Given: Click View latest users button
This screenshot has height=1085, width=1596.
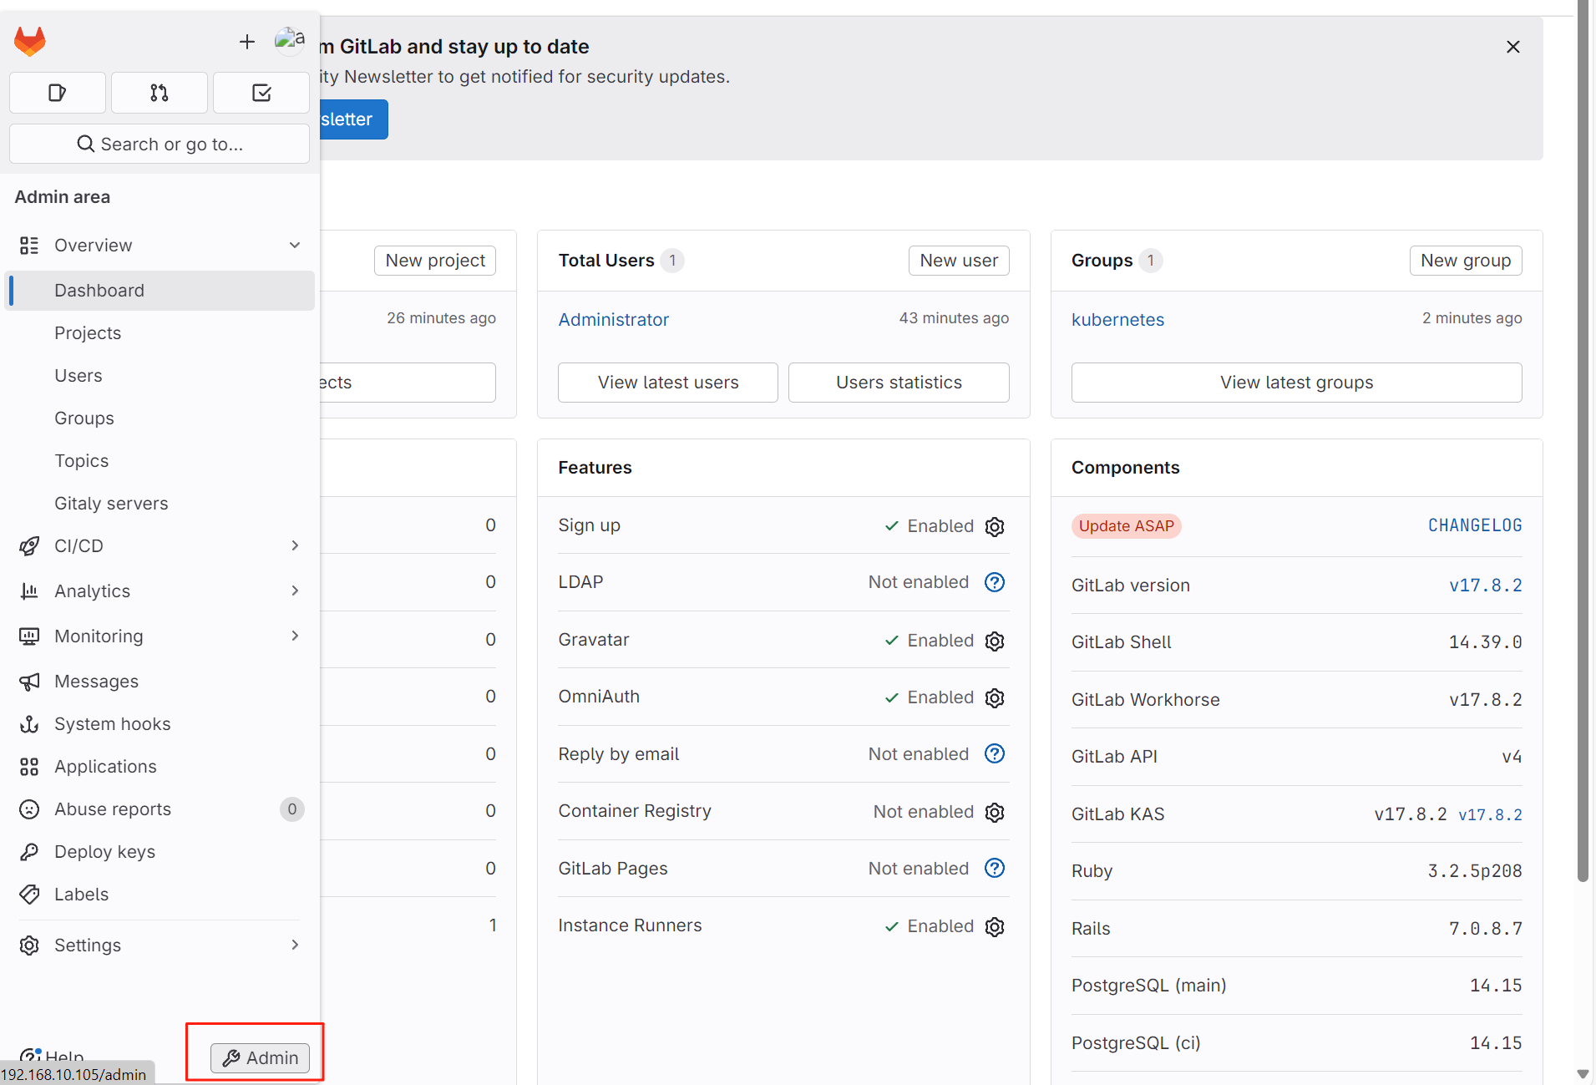Looking at the screenshot, I should click(x=668, y=383).
